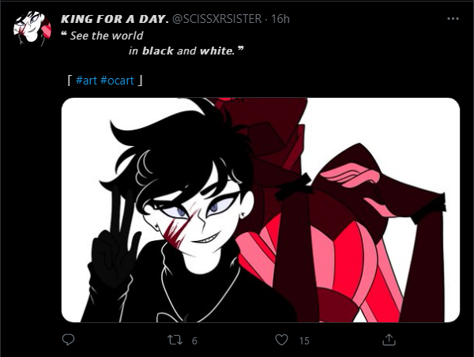Image resolution: width=474 pixels, height=357 pixels.
Task: Click the closing bracket after #ocart
Action: [140, 81]
